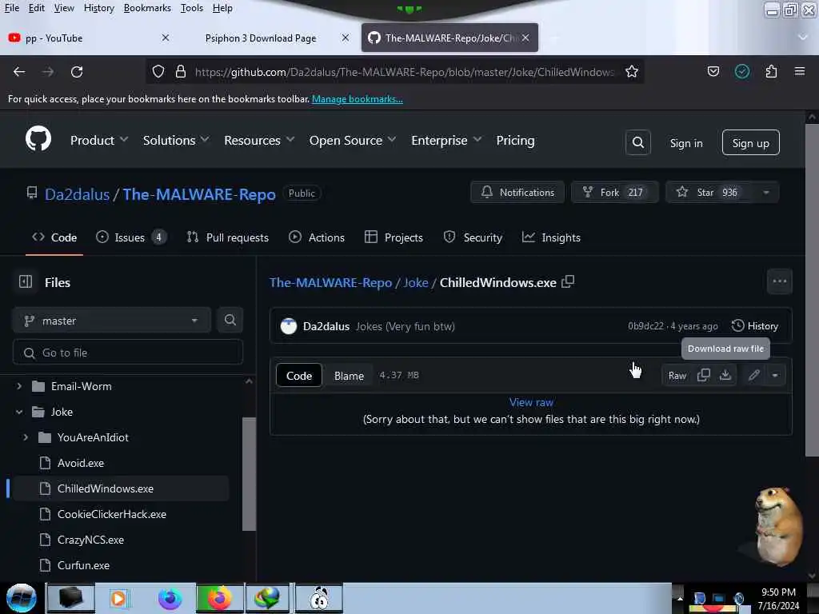819x614 pixels.
Task: Star the repository
Action: [709, 192]
